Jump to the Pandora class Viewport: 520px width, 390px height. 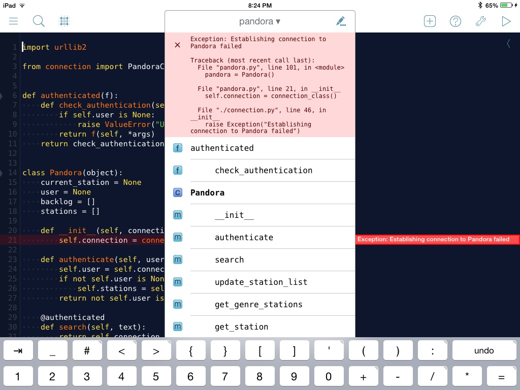click(x=259, y=192)
